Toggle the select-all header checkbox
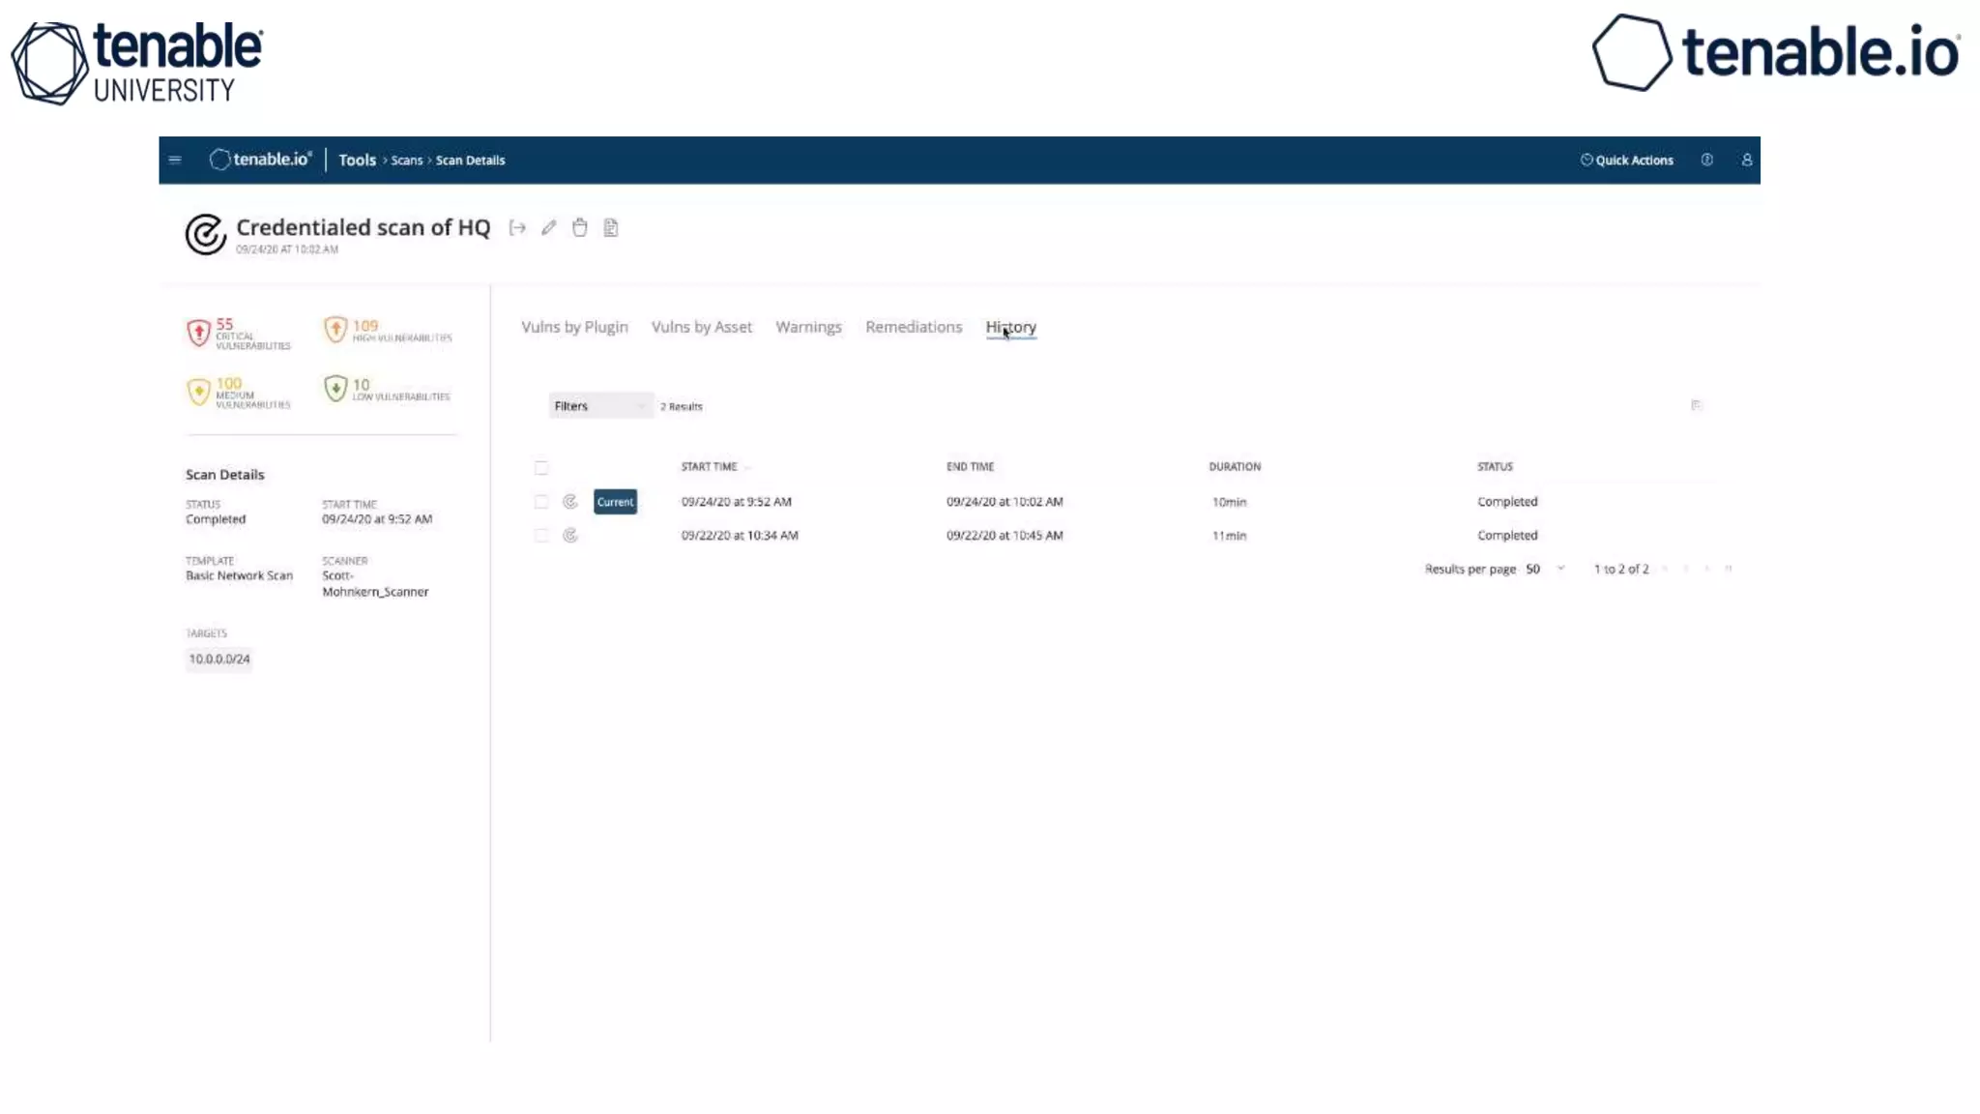This screenshot has width=1980, height=1114. click(x=541, y=467)
